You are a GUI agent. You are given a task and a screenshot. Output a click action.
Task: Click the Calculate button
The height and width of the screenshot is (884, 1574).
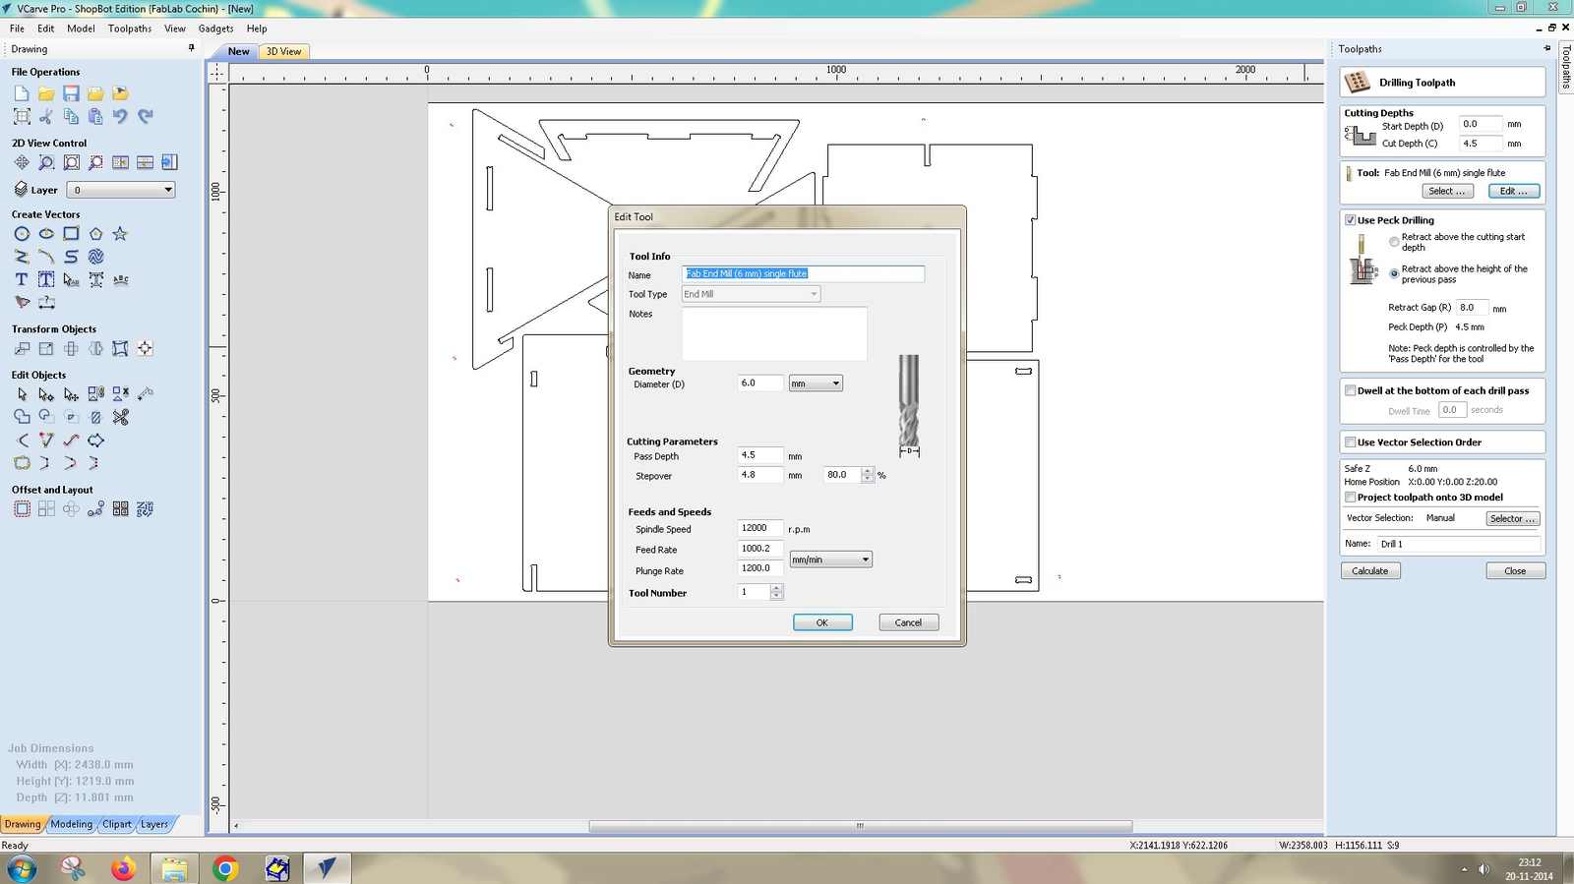1369,571
